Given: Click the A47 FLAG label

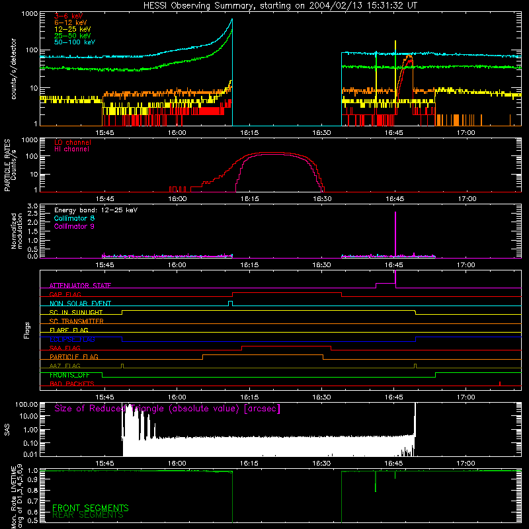Looking at the screenshot, I should coord(65,366).
